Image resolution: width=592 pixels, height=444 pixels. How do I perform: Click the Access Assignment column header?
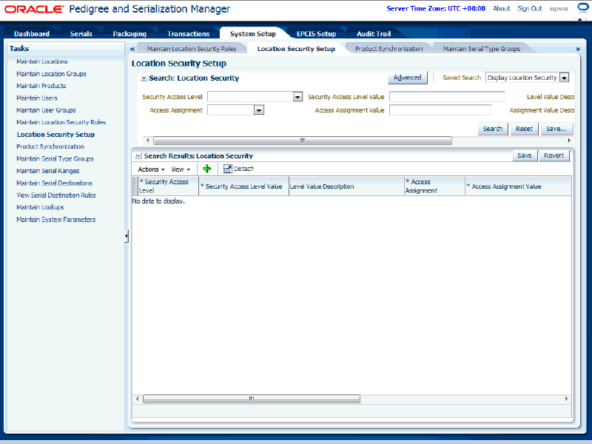point(434,186)
